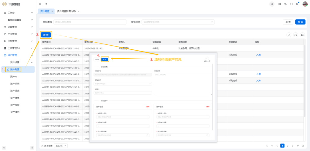Viewport: 310px width, 151px height.
Task: Open the notification bell
Action: click(297, 4)
